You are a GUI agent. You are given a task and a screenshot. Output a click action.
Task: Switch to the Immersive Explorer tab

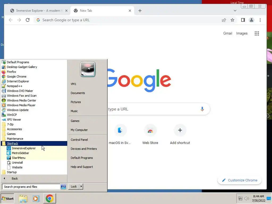39,11
